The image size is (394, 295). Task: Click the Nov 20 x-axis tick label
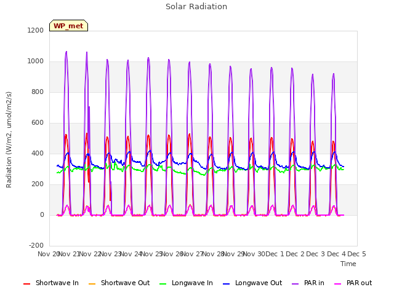tap(48, 254)
